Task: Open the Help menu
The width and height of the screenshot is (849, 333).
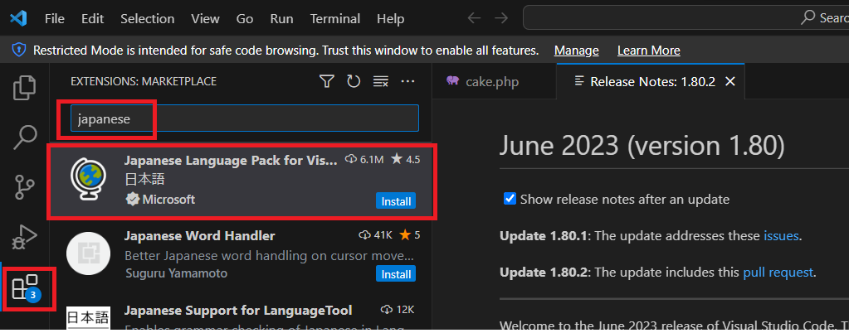Action: pyautogui.click(x=390, y=19)
